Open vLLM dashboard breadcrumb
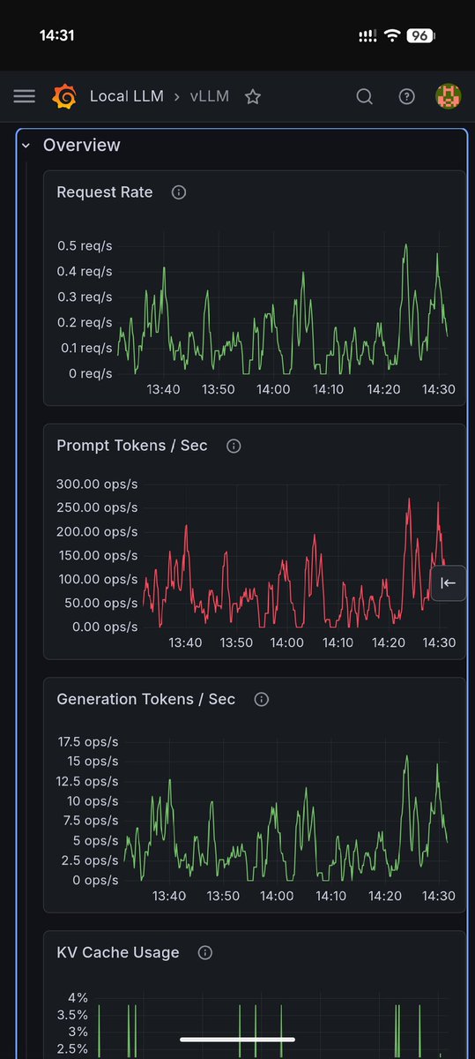475x1059 pixels. [209, 96]
